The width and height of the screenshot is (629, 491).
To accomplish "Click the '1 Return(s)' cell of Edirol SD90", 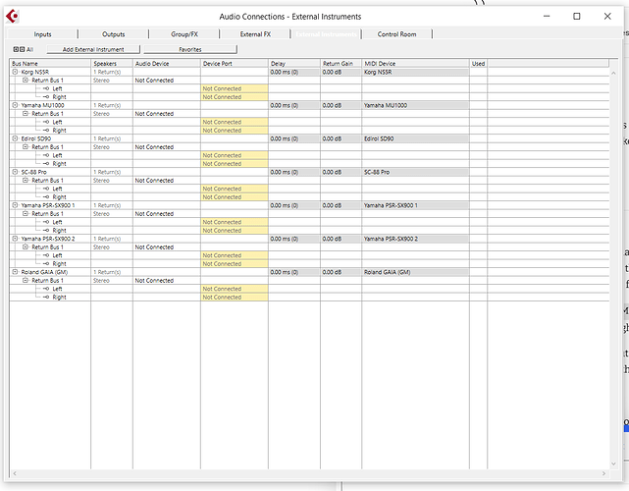I will 112,138.
